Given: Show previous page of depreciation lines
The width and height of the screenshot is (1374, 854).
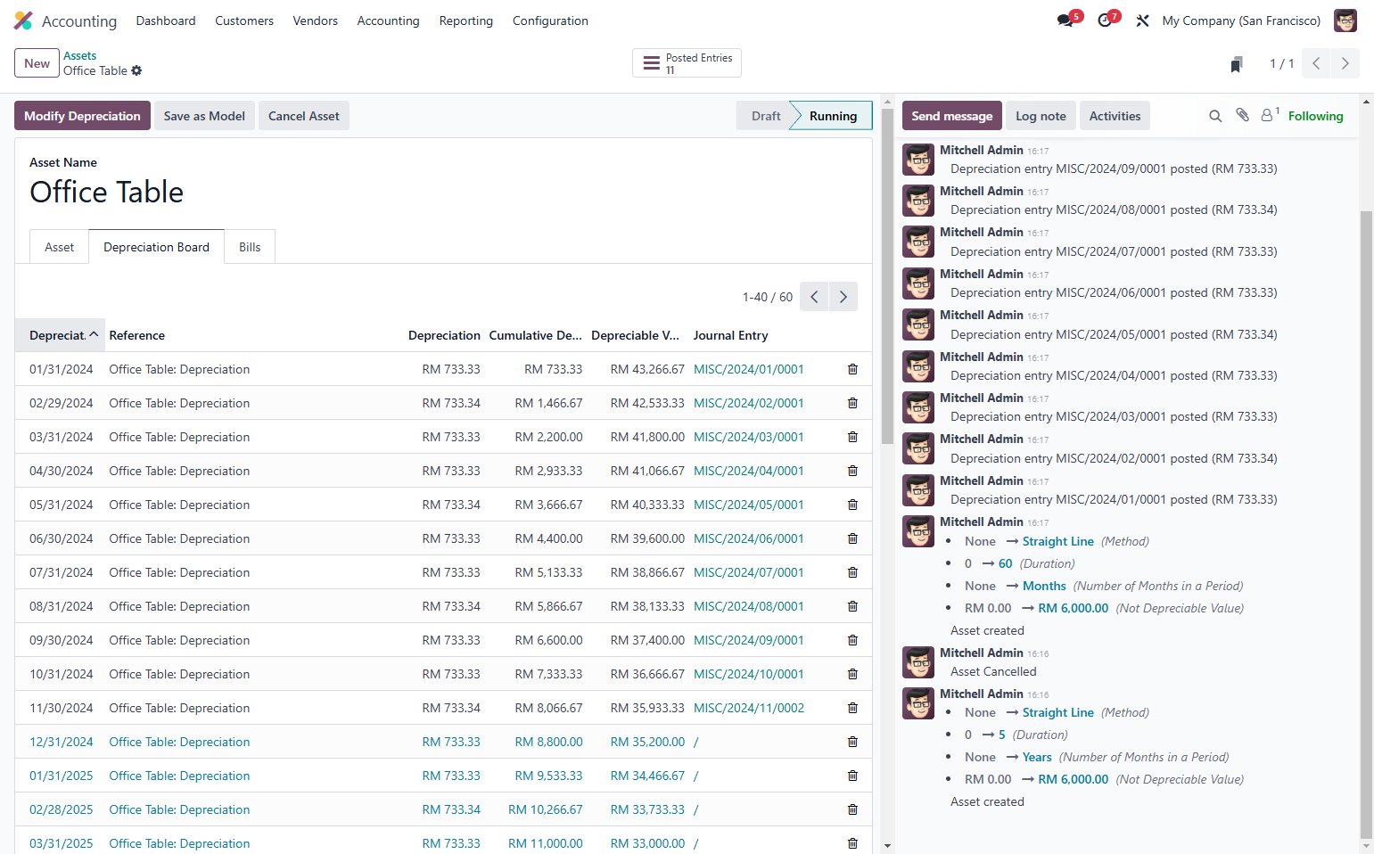Looking at the screenshot, I should pos(814,297).
